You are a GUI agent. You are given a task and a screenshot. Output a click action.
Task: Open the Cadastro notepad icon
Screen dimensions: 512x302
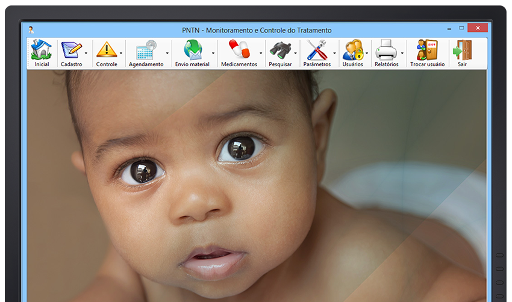coord(71,50)
